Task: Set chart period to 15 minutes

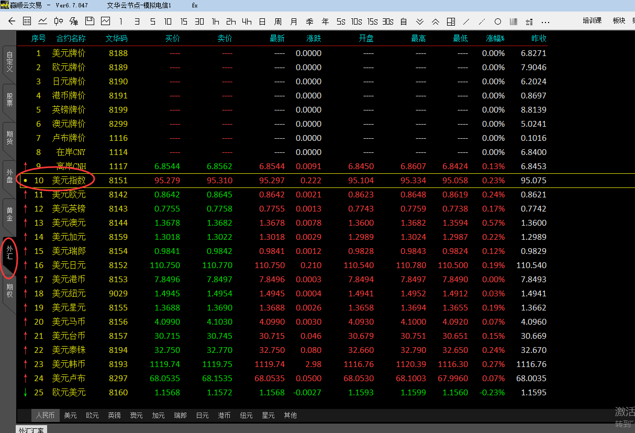Action: tap(184, 21)
